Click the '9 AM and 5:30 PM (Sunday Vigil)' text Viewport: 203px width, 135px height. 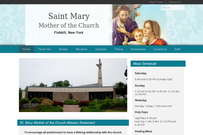pyautogui.click(x=153, y=79)
